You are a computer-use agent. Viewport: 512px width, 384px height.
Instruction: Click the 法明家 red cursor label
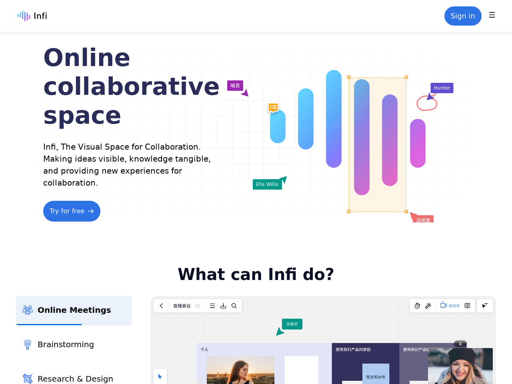click(423, 219)
